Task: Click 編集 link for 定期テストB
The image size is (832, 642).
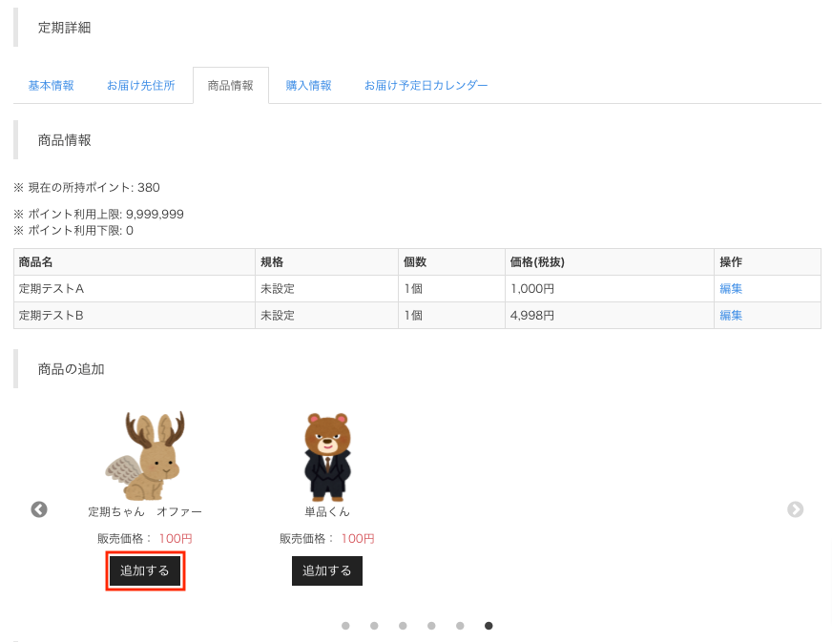Action: coord(731,315)
